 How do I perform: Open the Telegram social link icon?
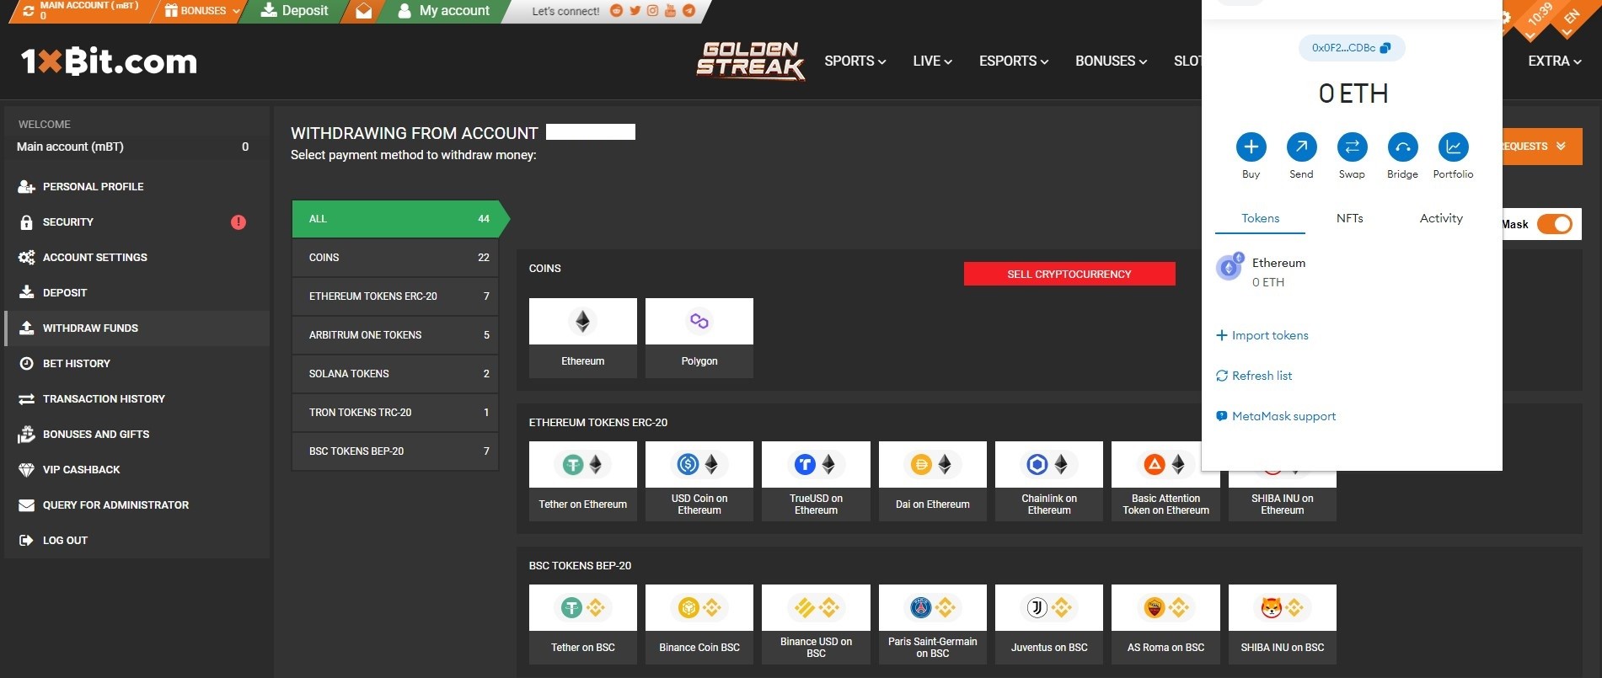click(688, 11)
